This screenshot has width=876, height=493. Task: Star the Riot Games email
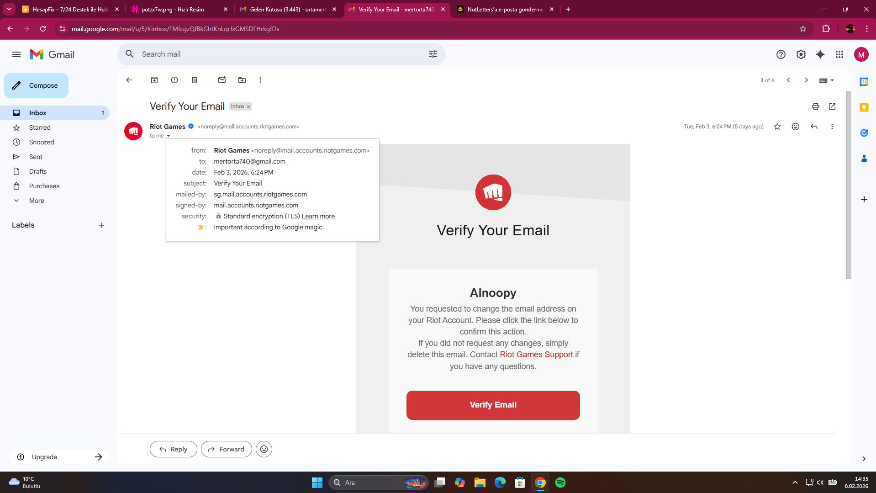click(777, 127)
